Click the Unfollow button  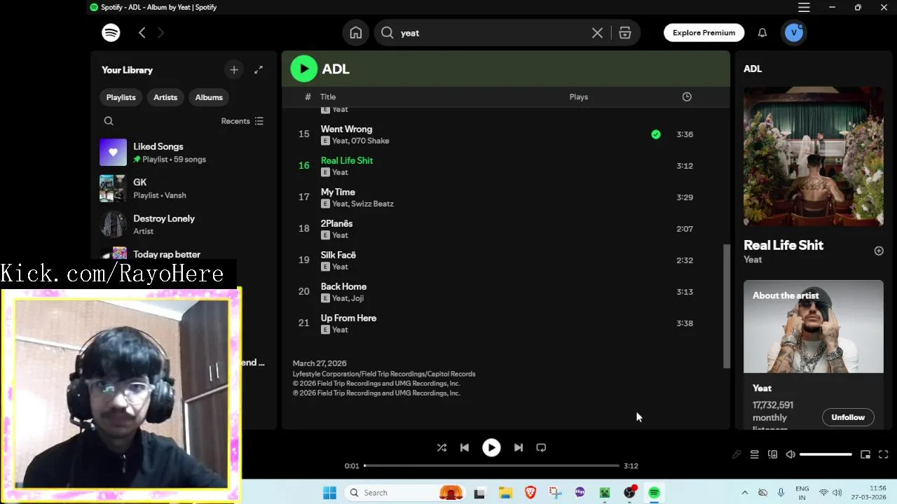coord(848,417)
